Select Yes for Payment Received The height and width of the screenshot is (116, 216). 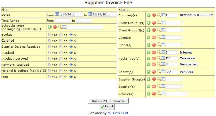[49, 65]
